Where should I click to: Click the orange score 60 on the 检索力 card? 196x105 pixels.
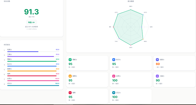[x=158, y=64]
